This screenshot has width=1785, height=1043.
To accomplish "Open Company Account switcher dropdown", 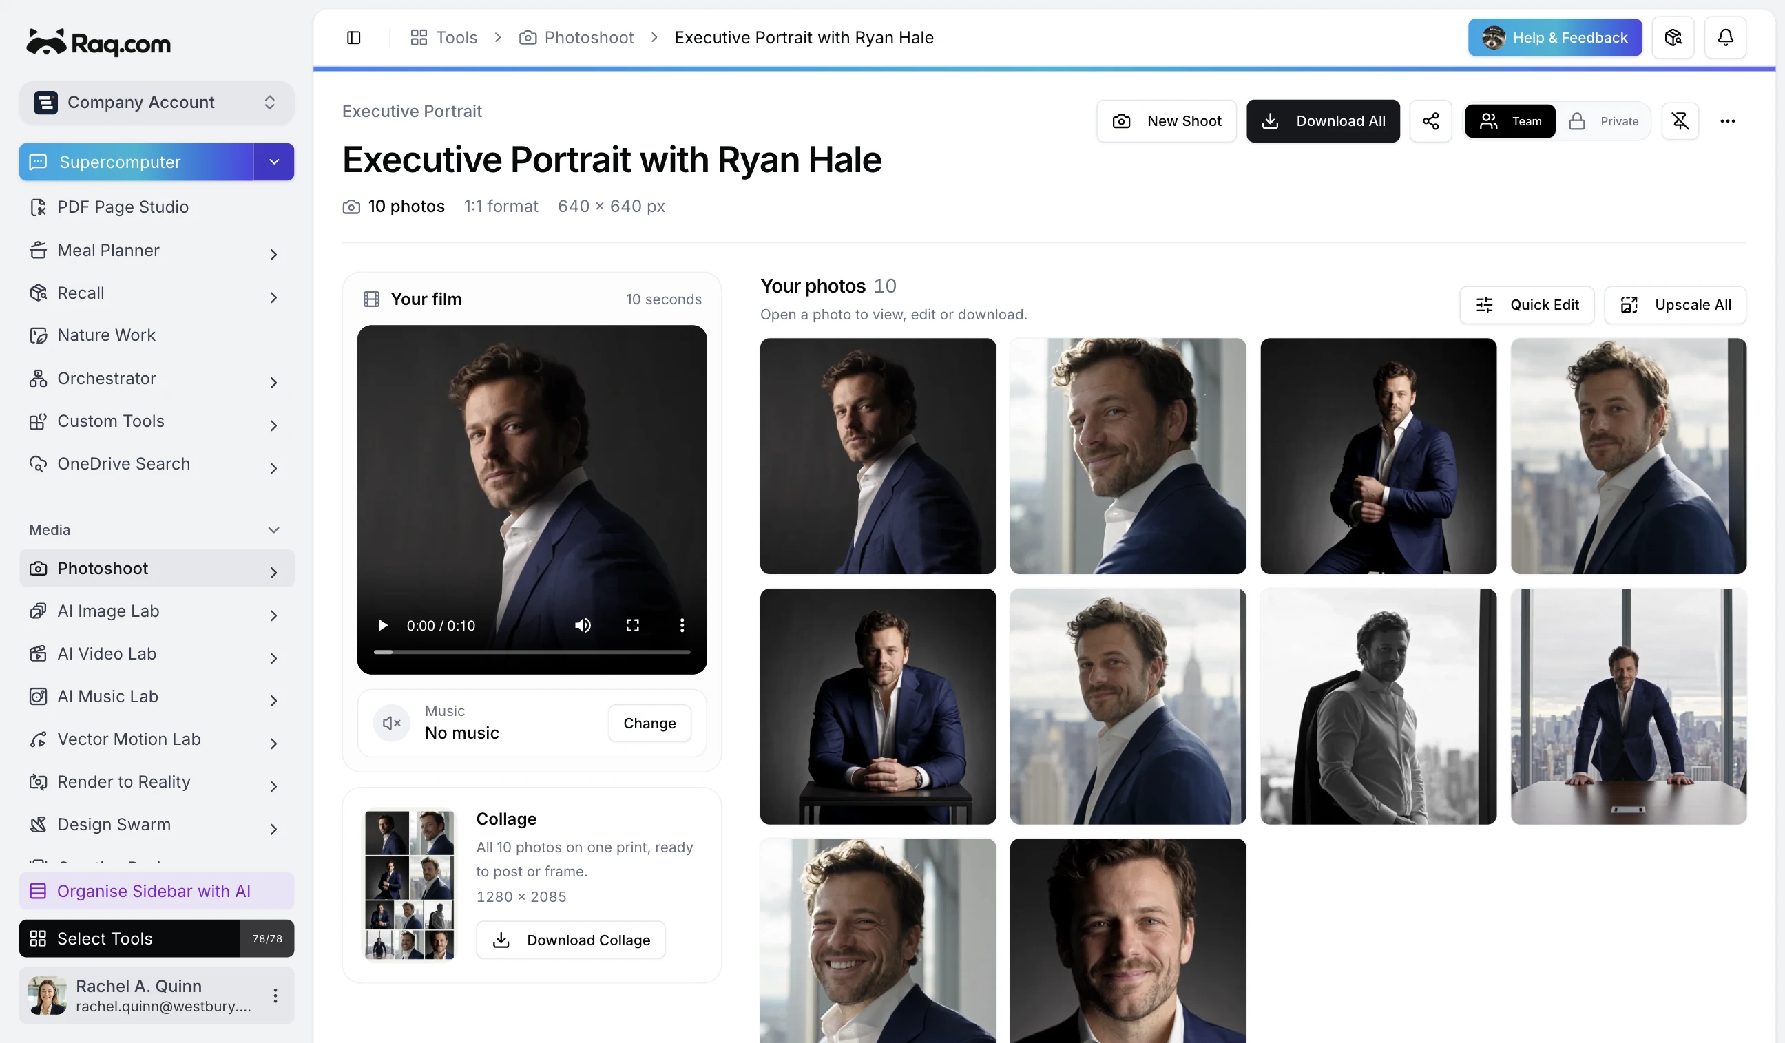I will click(156, 102).
